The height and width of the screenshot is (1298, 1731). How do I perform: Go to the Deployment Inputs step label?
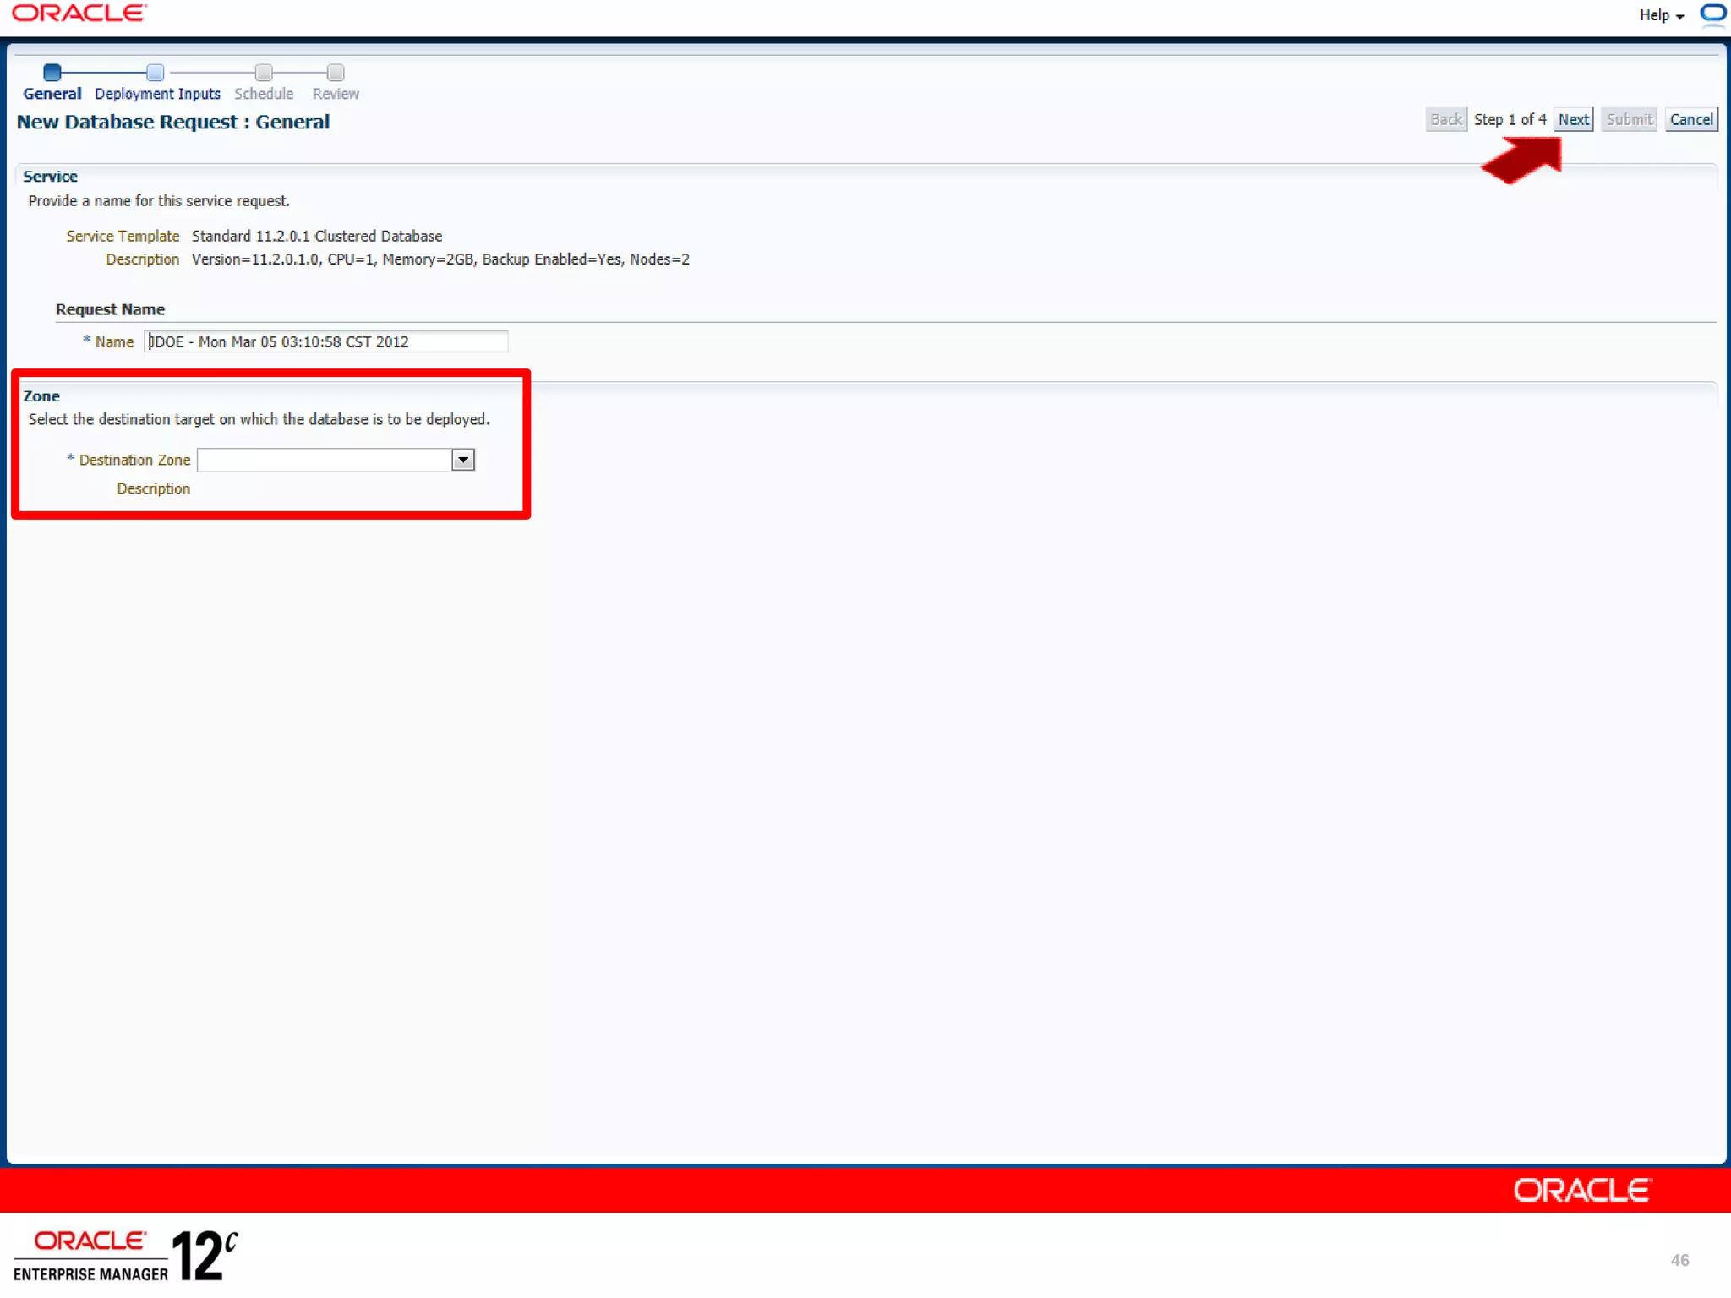[157, 94]
